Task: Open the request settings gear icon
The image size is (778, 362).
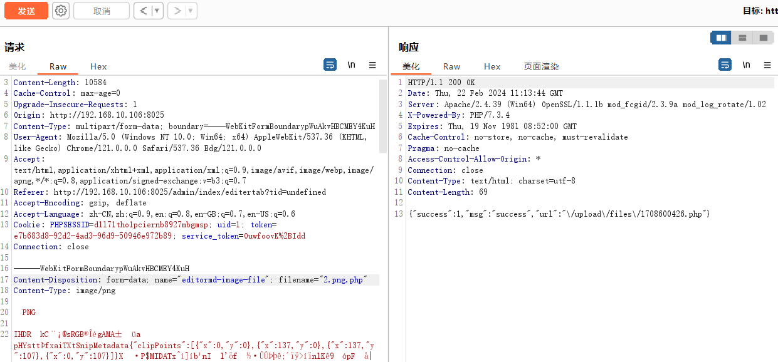Action: coord(60,11)
